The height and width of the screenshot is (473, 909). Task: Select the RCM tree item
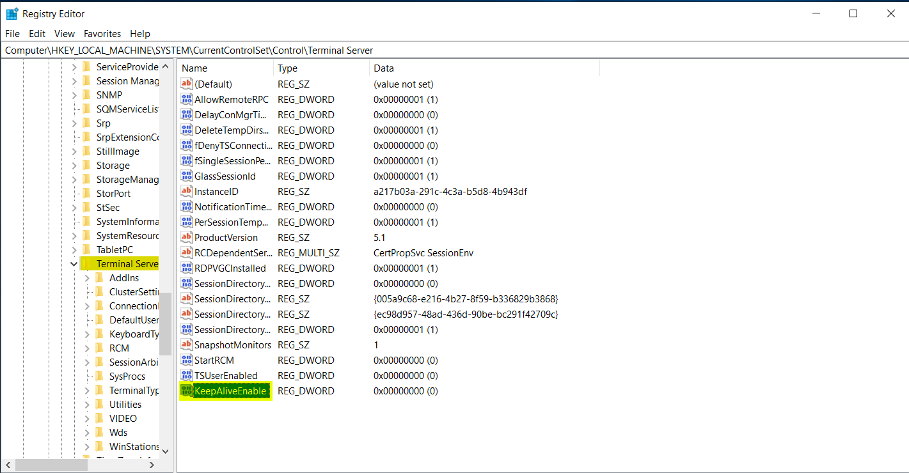(x=119, y=348)
